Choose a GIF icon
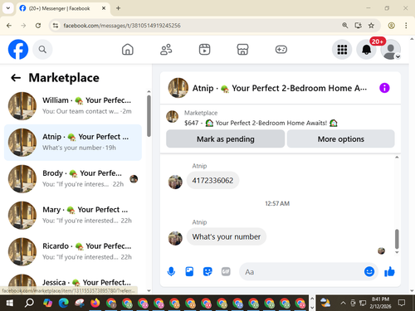Screen dimensions: 415x311 tap(226, 271)
